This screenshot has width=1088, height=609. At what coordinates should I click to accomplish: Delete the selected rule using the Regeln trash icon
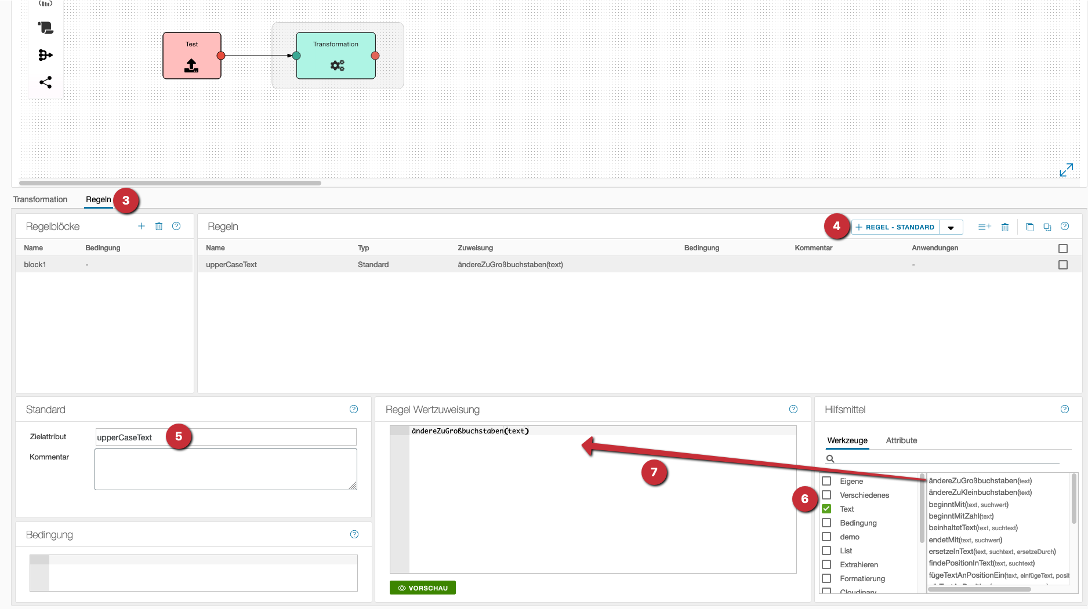[x=1005, y=227]
